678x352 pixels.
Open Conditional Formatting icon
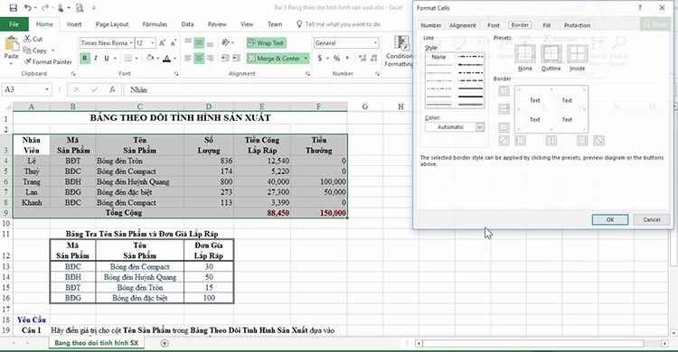pyautogui.click(x=401, y=44)
